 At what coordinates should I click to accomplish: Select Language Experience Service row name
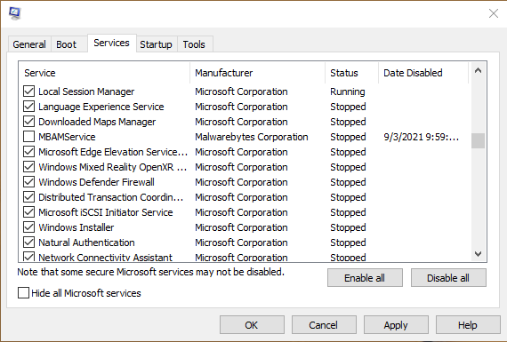pyautogui.click(x=101, y=107)
